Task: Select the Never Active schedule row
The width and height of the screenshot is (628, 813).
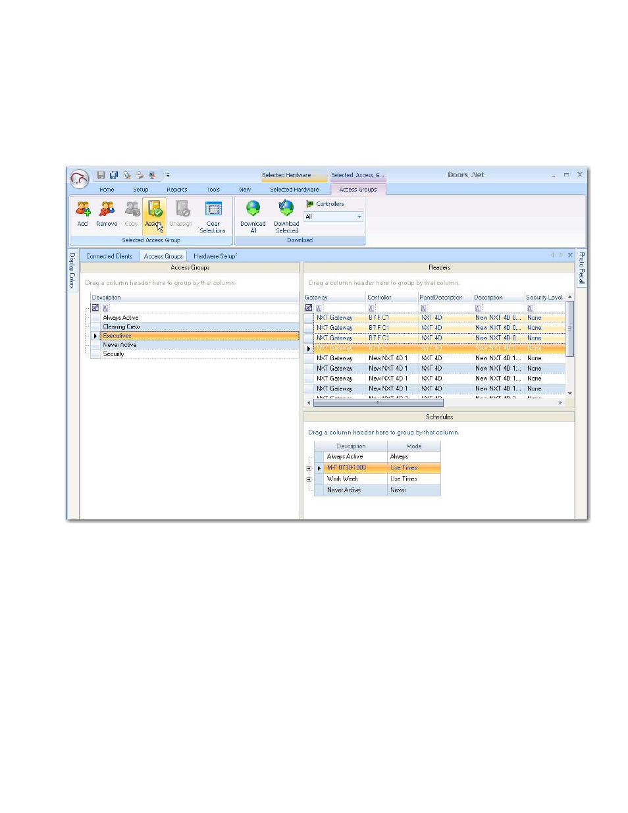Action: point(377,490)
